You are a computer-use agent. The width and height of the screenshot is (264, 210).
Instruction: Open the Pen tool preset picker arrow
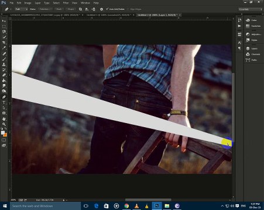pyautogui.click(x=11, y=9)
